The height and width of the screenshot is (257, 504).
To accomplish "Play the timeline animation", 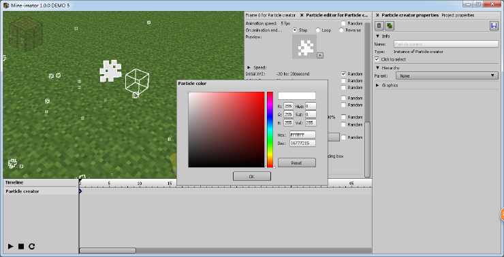I will click(x=11, y=246).
